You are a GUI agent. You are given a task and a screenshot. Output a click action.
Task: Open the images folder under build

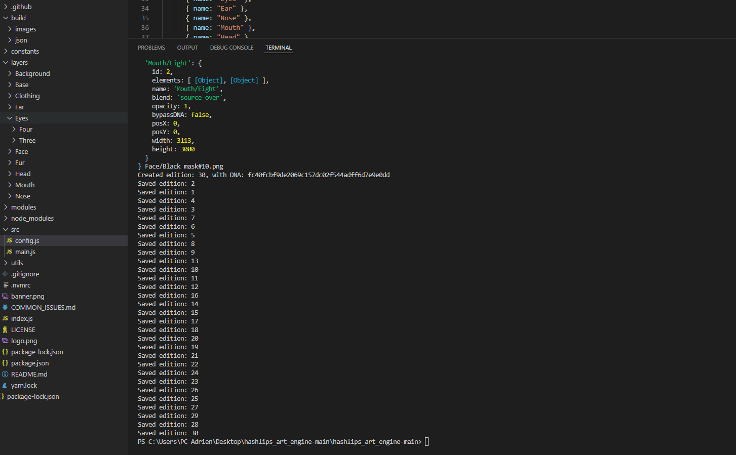[64, 29]
